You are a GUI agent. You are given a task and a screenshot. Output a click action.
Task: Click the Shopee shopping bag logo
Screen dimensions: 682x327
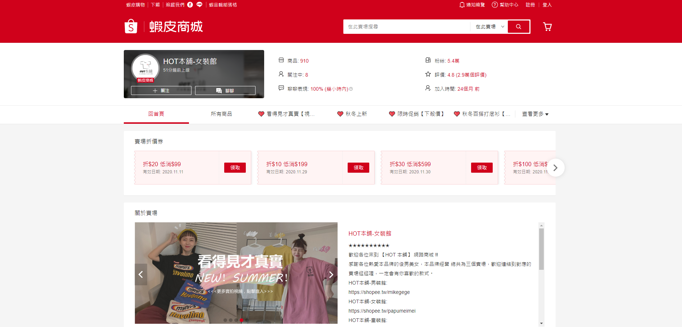coord(131,27)
